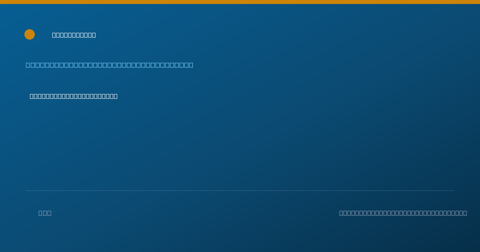Click the orange accent bar along the top
Screen dimensions: 480x252
240,2
